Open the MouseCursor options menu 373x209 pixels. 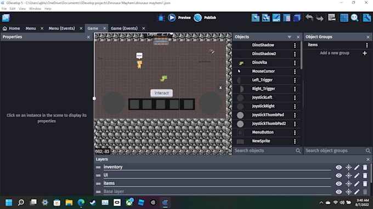tap(295, 71)
